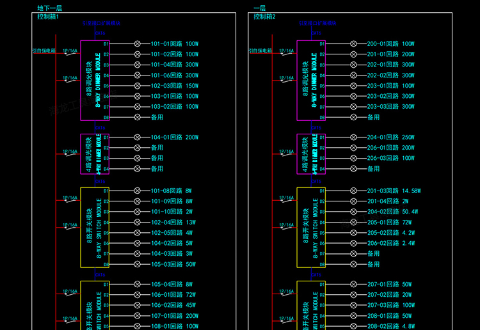Click the 引自强电箱 label in 控制箱1
480x330 pixels.
coord(44,51)
